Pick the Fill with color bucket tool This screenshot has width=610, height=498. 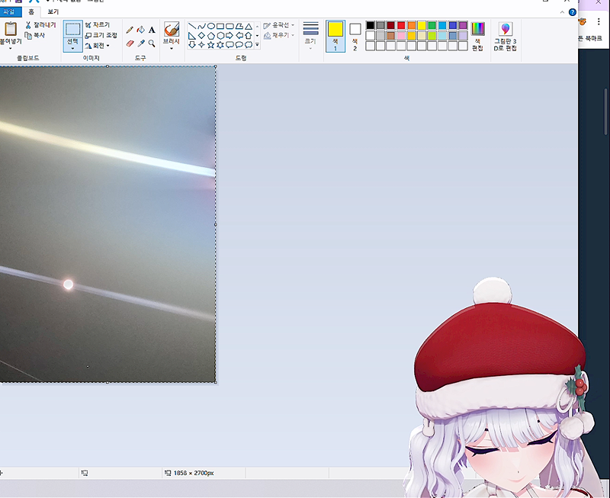[x=140, y=30]
